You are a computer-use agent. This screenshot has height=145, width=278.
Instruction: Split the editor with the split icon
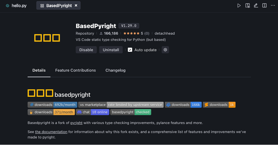click(264, 6)
